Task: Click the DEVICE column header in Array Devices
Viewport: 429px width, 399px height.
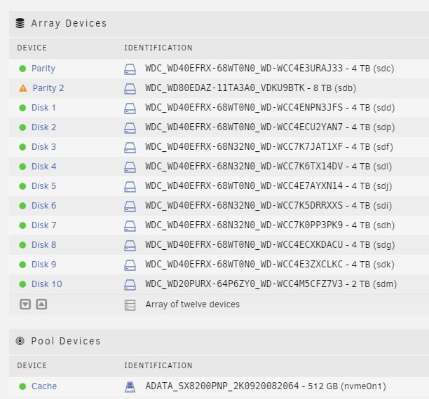Action: point(32,48)
